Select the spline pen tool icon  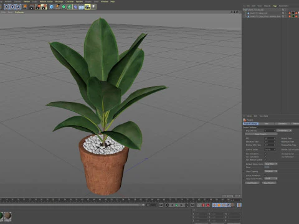[57, 7]
